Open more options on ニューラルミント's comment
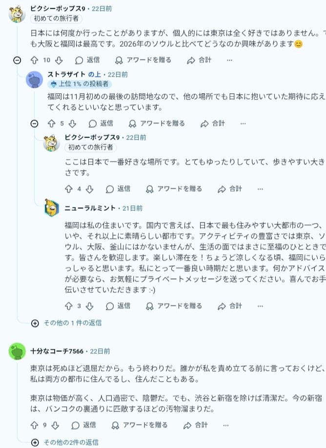This screenshot has height=448, width=326. point(260,306)
